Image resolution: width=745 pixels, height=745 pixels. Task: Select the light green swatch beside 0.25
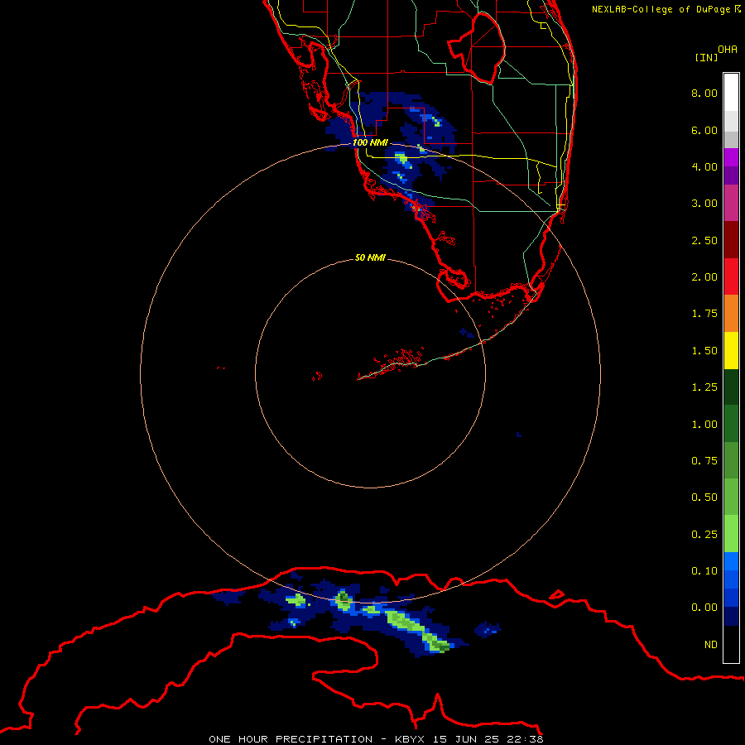731,534
